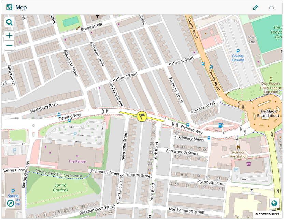Screen dimensions: 285x220
Task: Click the map icon in panel header
Action: (10, 7)
